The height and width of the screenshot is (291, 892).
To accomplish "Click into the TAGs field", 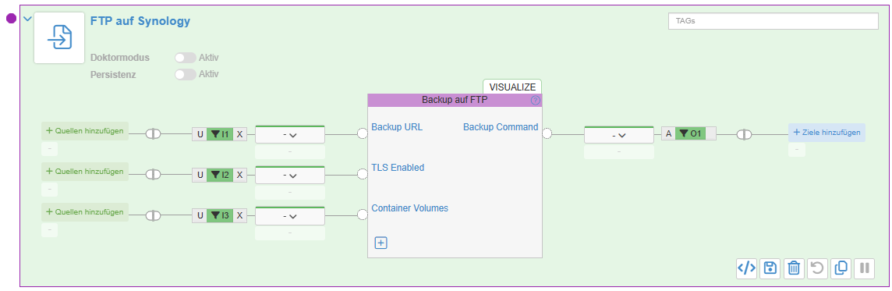I will (773, 20).
